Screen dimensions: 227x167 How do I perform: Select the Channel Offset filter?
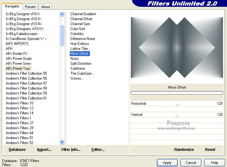coord(81,19)
